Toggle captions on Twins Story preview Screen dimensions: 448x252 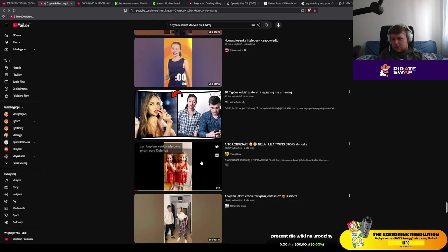[x=217, y=155]
